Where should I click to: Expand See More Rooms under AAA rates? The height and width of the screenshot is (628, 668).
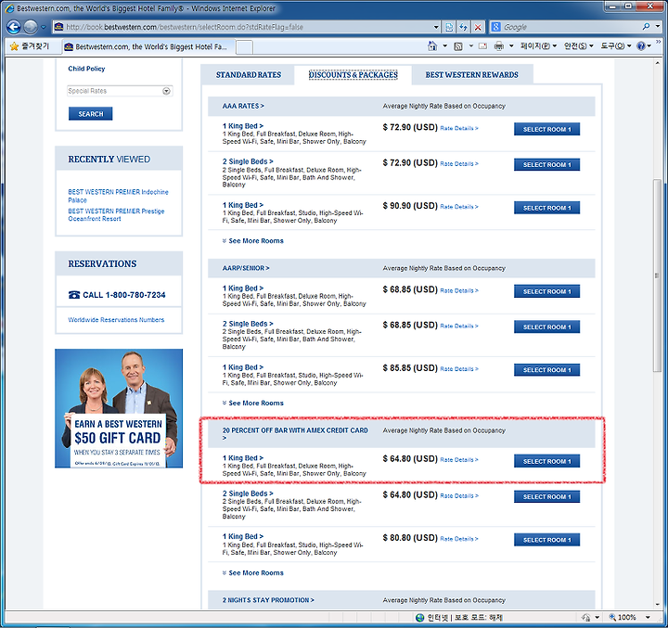252,241
